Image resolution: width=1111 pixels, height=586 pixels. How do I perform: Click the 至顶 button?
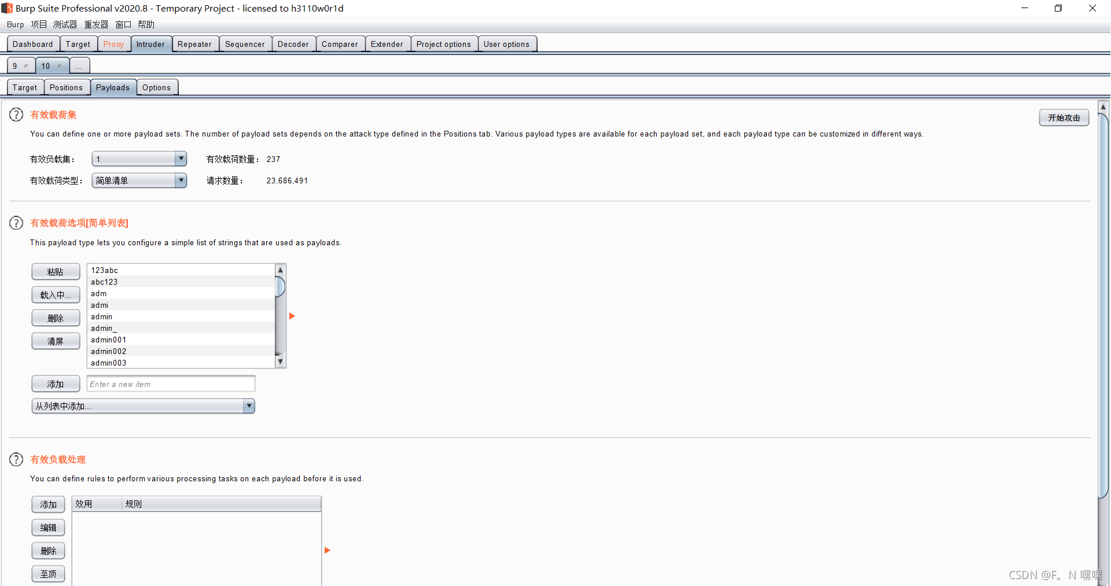click(x=48, y=574)
